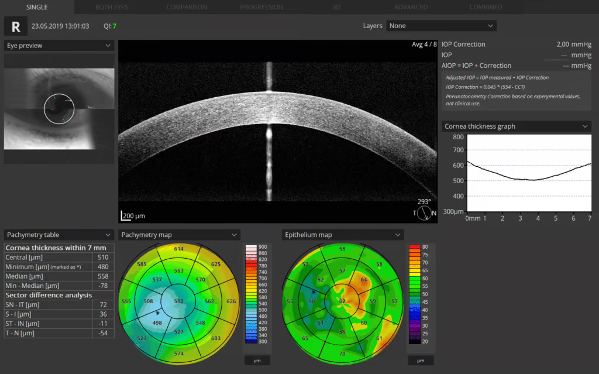Open the Epithelium map panel selector
The width and height of the screenshot is (599, 374).
[x=343, y=235]
